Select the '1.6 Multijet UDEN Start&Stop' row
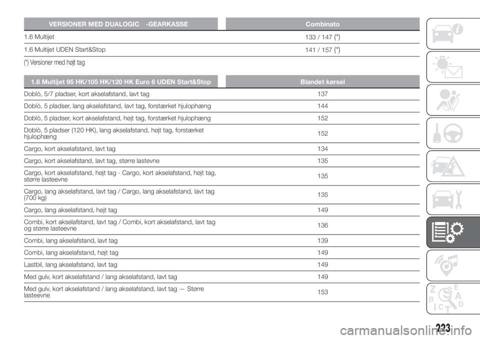Viewport: 480px width, 339px height. click(x=221, y=49)
